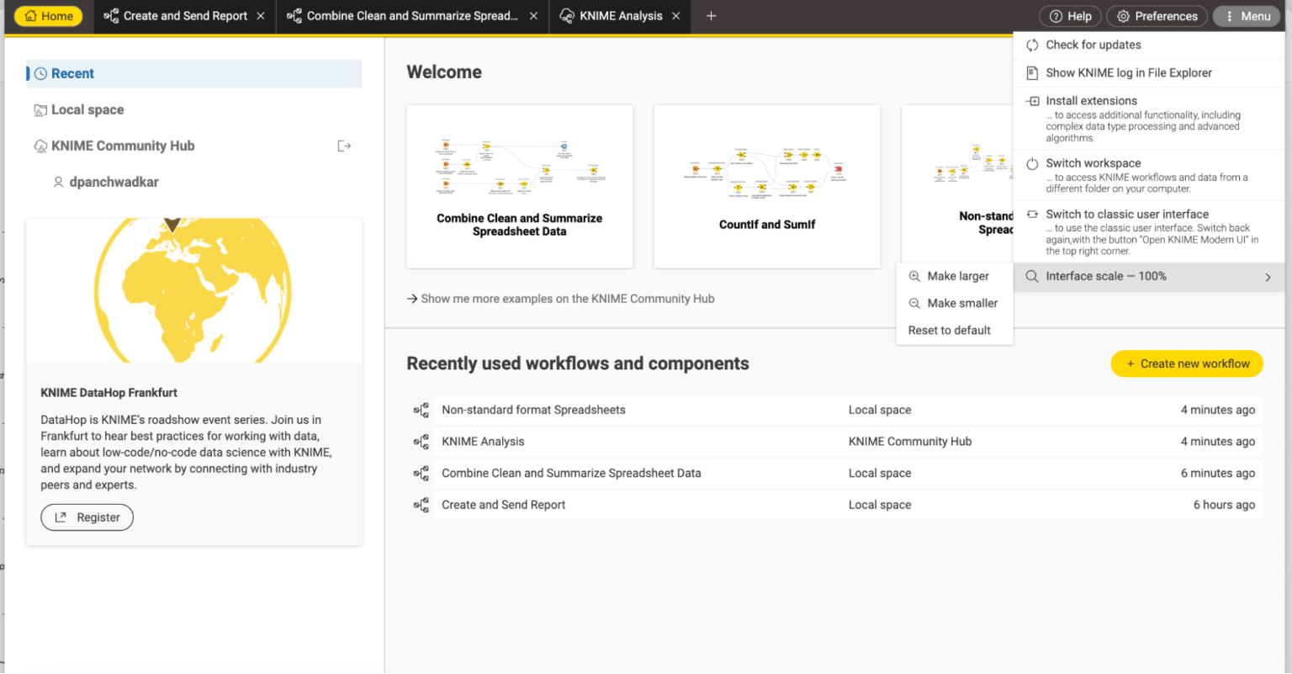The image size is (1292, 674).
Task: Click the Local space icon
Action: coord(40,110)
